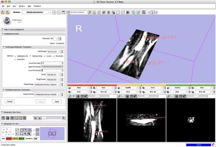Viewport: 216px width, 147px height.
Task: Collapse the Manipulate Slice Views panel
Action: pos(33,112)
